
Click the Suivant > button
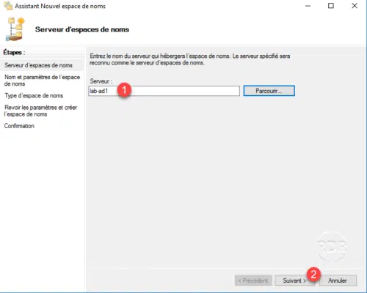(294, 281)
